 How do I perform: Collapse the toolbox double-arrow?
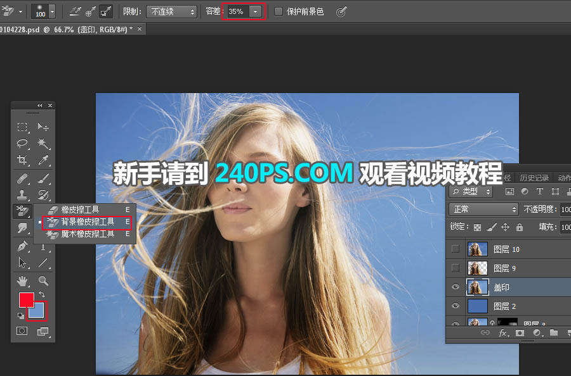point(39,105)
